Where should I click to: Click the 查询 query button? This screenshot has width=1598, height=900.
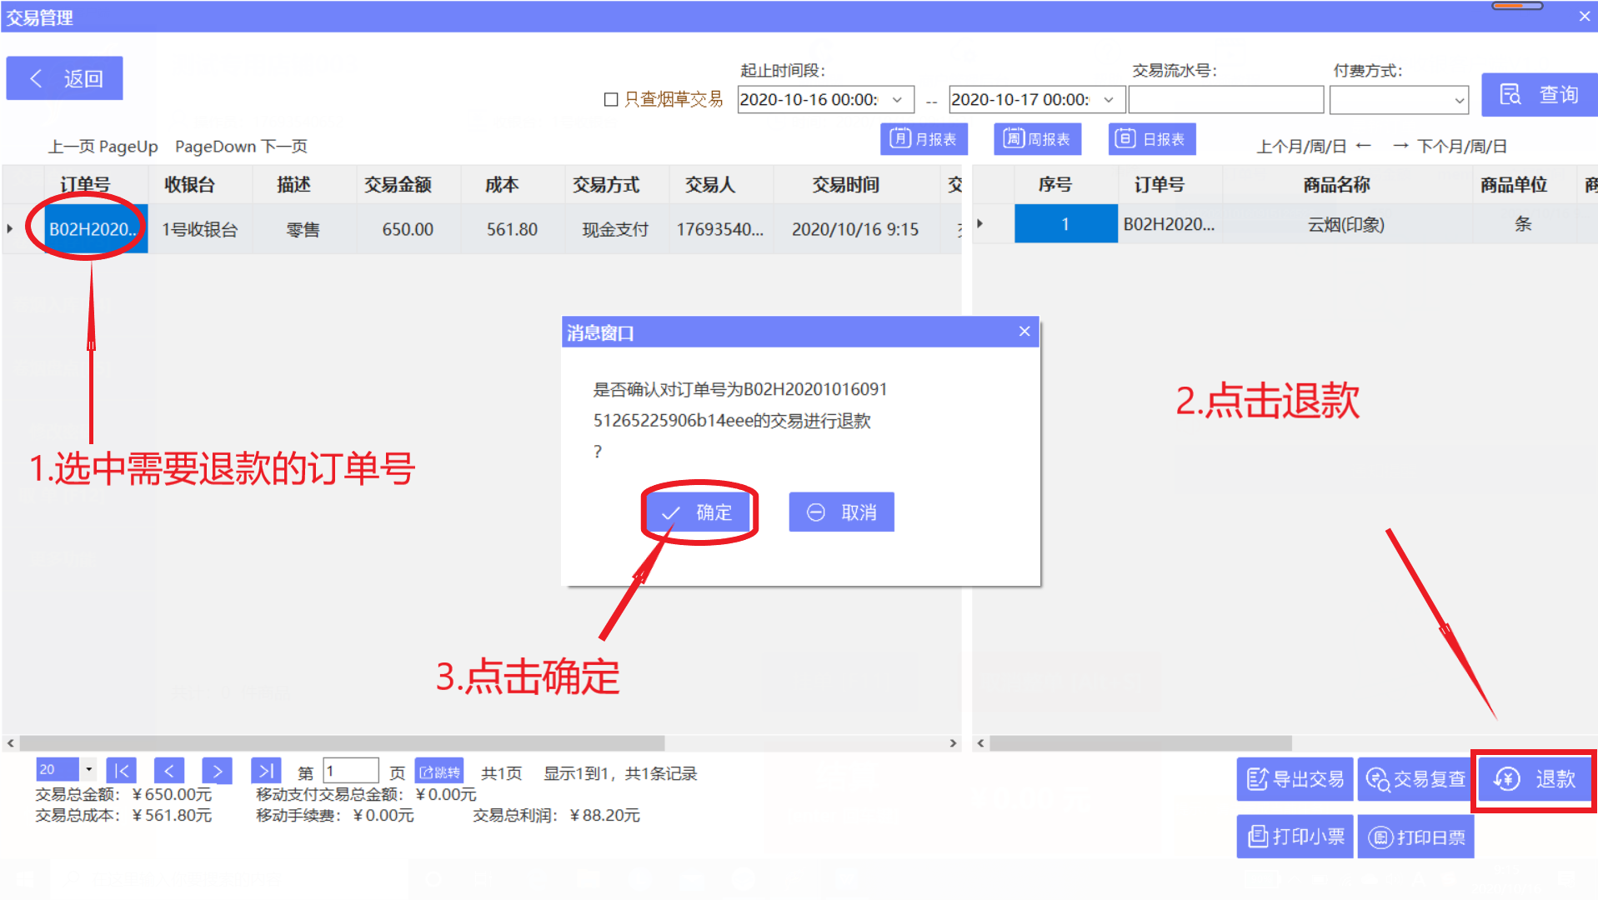pyautogui.click(x=1543, y=94)
